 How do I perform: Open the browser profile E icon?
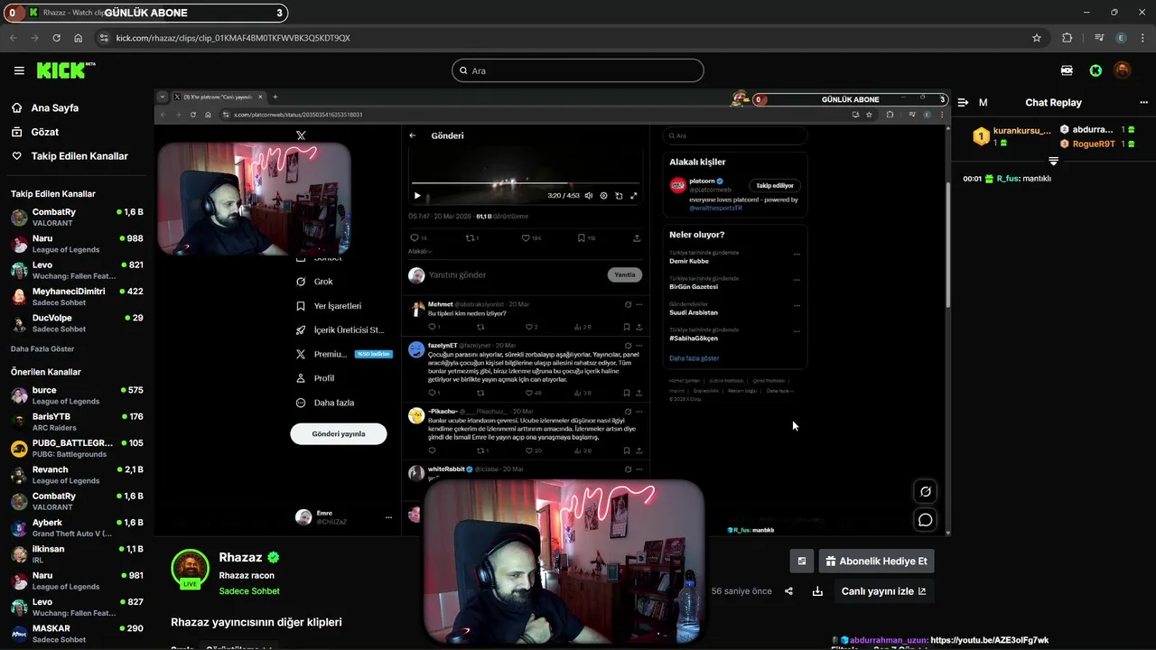pyautogui.click(x=1121, y=38)
